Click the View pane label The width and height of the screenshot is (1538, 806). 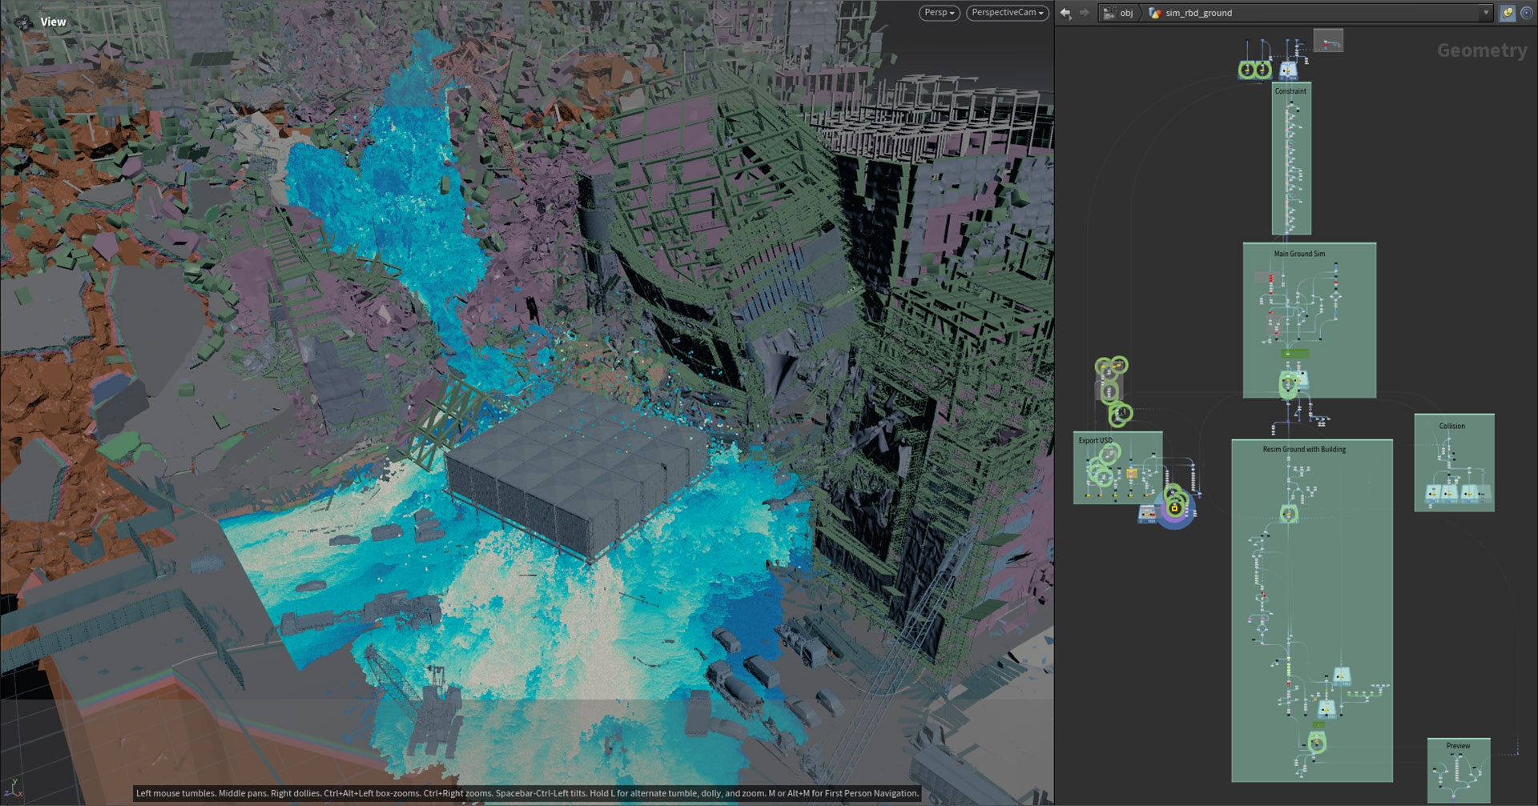(x=53, y=22)
